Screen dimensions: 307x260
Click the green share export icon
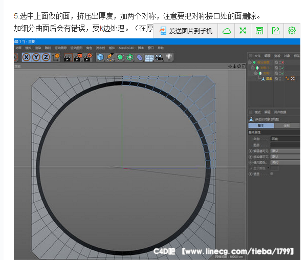tap(275, 31)
